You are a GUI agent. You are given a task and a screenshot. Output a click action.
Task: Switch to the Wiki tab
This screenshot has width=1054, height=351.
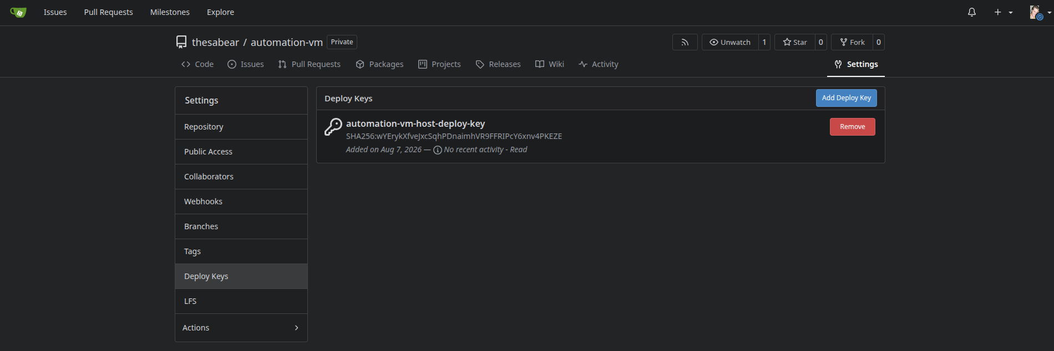(550, 64)
